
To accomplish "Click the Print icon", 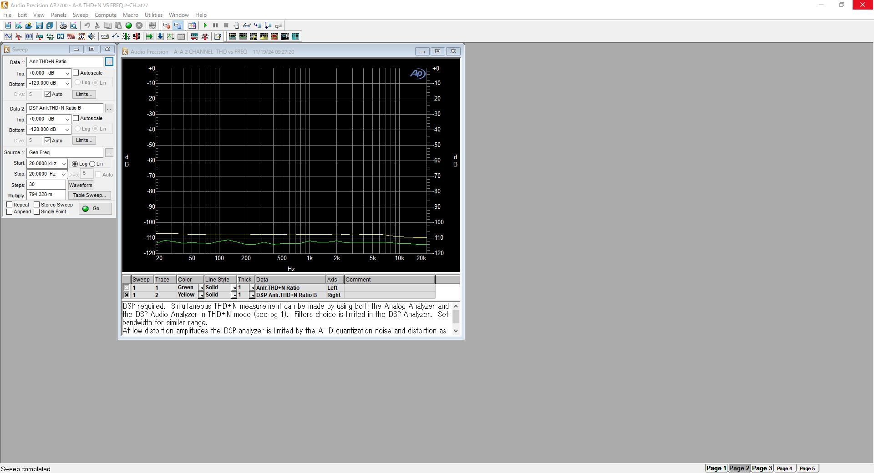I will (x=63, y=25).
